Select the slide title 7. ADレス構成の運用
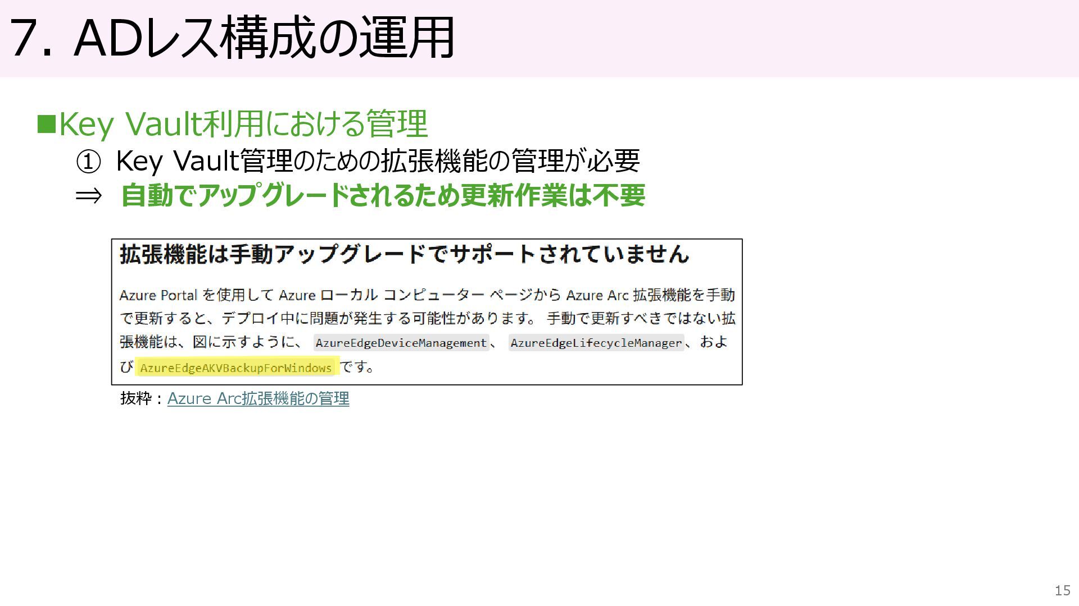Image resolution: width=1079 pixels, height=606 pixels. [x=232, y=38]
